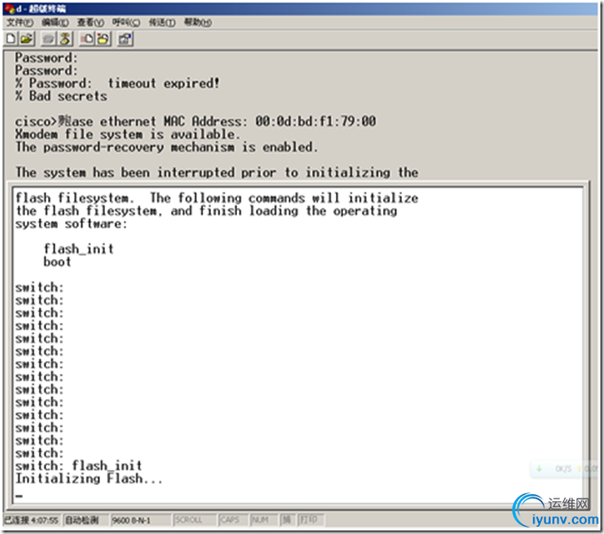Open the 传送(T) menu
Screen dimensions: 604x534
click(x=162, y=22)
